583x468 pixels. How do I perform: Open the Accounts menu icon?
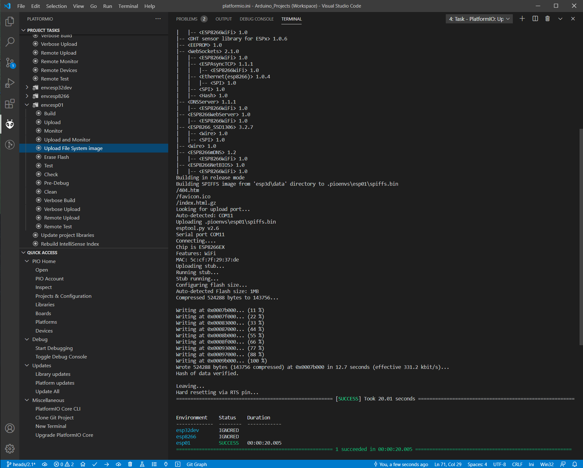[x=10, y=428]
